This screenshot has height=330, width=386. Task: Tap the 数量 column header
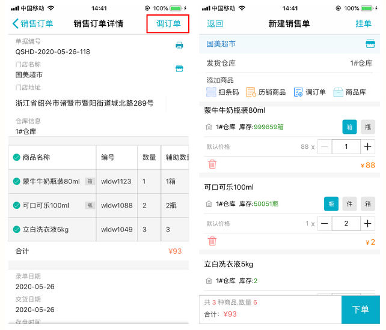point(149,157)
